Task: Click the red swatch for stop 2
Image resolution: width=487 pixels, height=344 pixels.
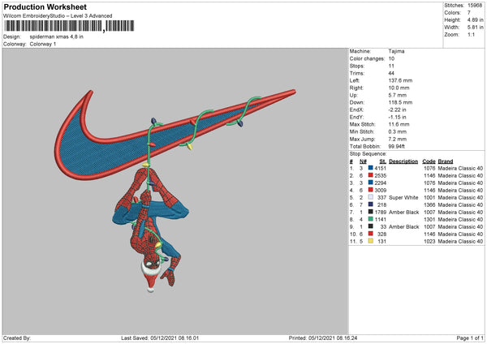Action: tap(371, 175)
